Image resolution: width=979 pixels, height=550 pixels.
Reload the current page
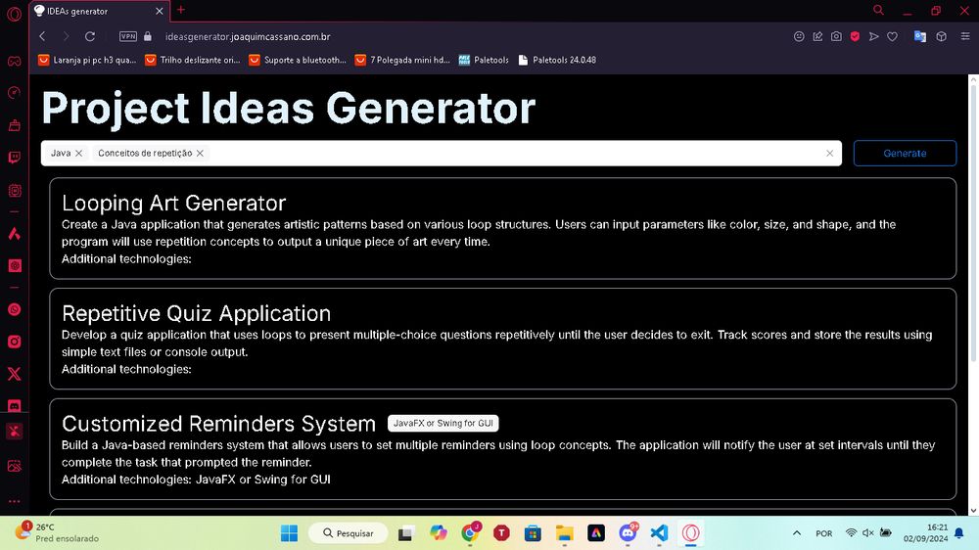(90, 36)
